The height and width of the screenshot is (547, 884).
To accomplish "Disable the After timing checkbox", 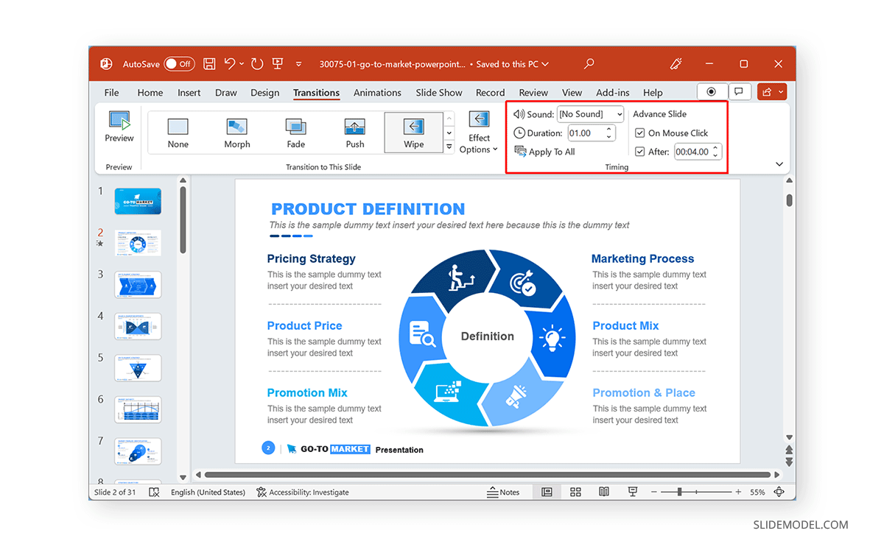I will pos(640,151).
